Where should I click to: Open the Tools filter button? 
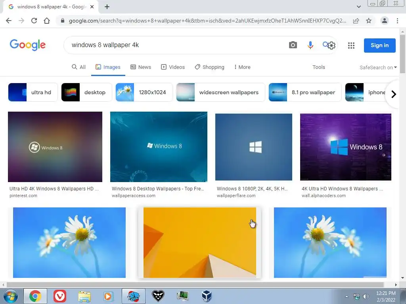[x=318, y=67]
